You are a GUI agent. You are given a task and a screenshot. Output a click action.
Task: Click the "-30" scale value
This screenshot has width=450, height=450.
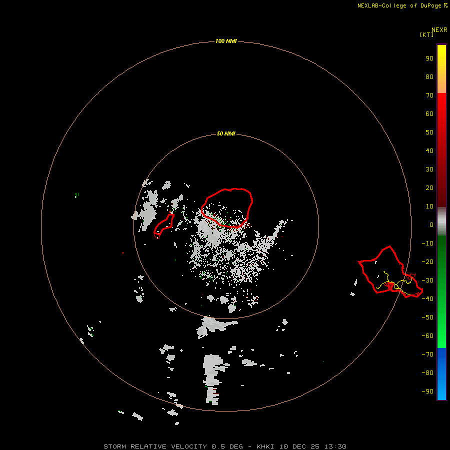pyautogui.click(x=427, y=280)
